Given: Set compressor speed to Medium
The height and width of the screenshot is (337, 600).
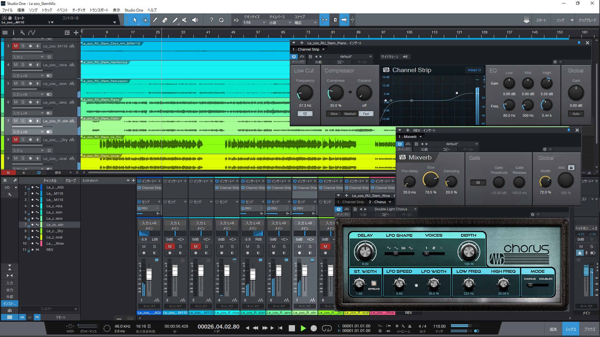Looking at the screenshot, I should tap(350, 114).
